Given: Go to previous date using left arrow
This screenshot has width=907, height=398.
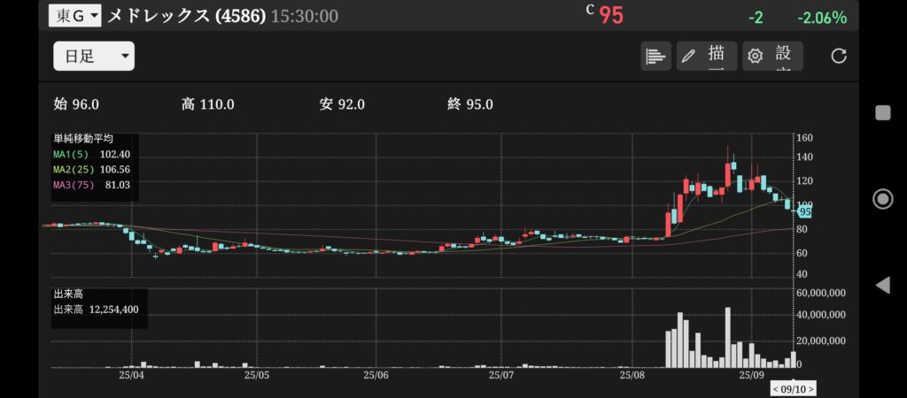Looking at the screenshot, I should (x=775, y=388).
